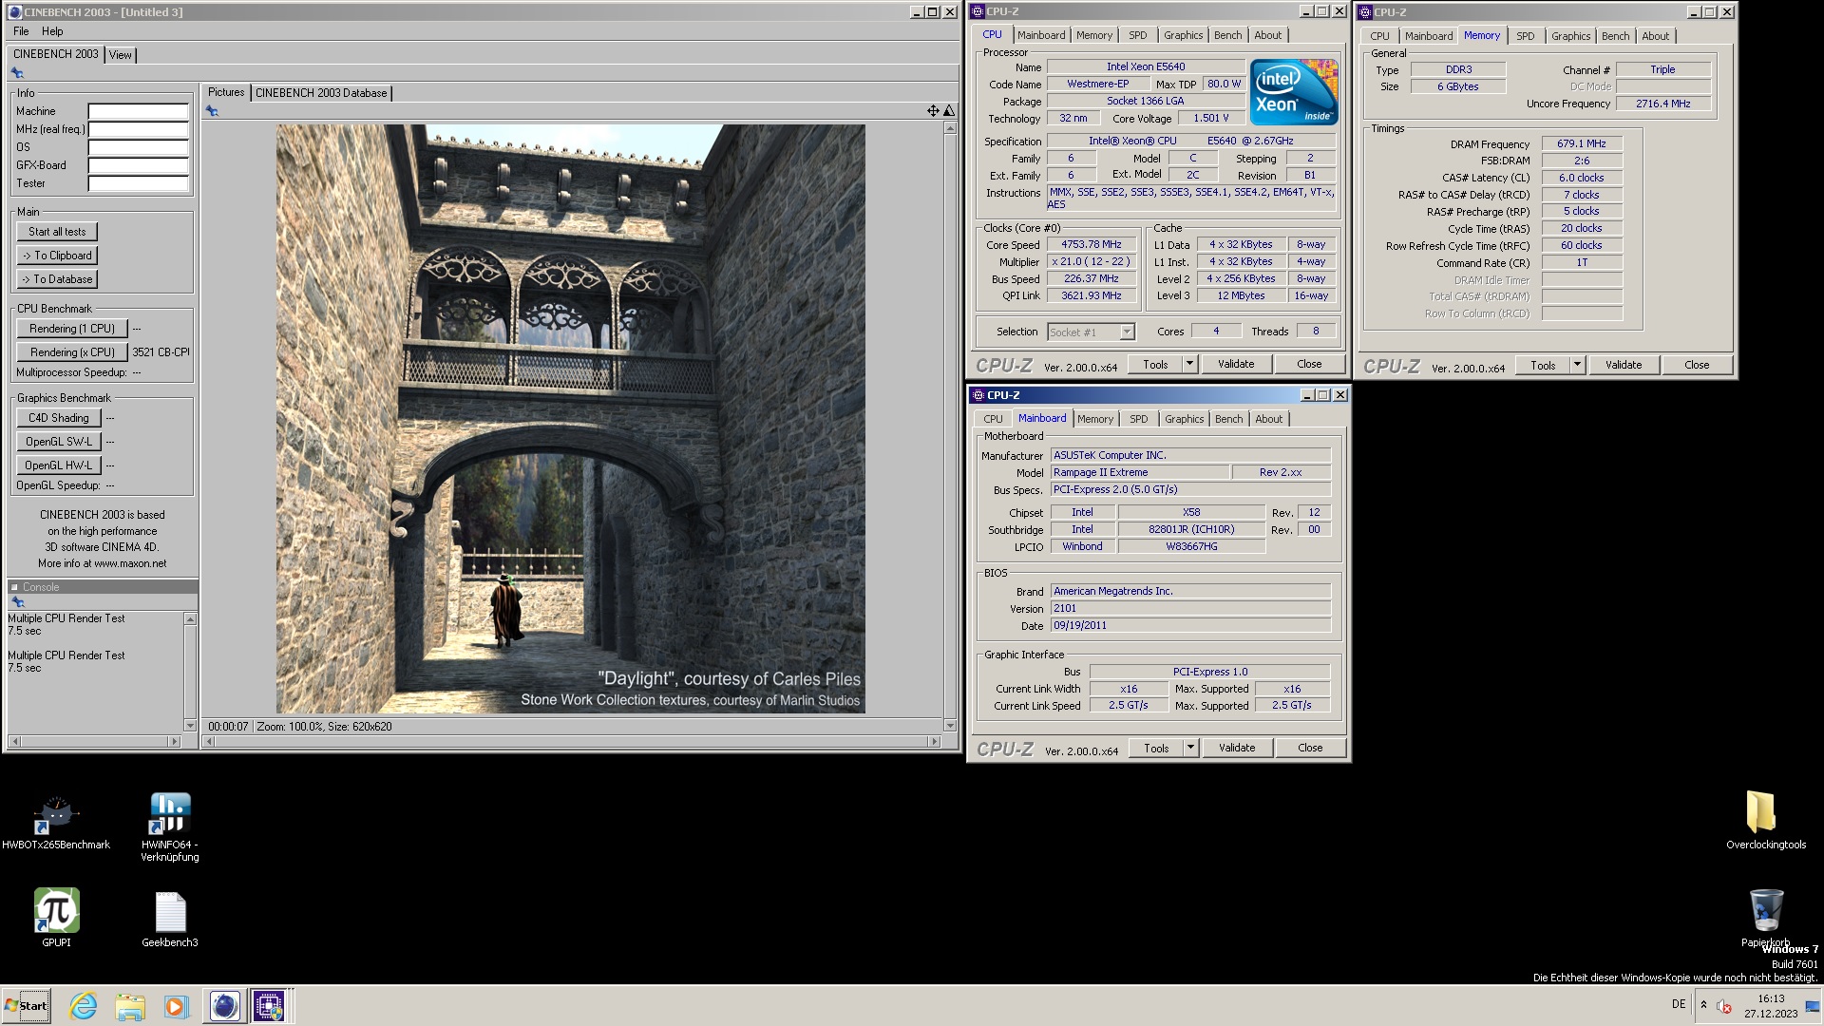
Task: Open Graphics tab in Mainboard CPU-Z window
Action: (x=1184, y=419)
